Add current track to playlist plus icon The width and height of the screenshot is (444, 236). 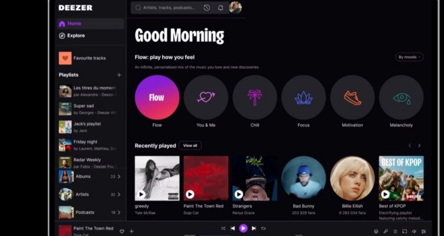[131, 231]
